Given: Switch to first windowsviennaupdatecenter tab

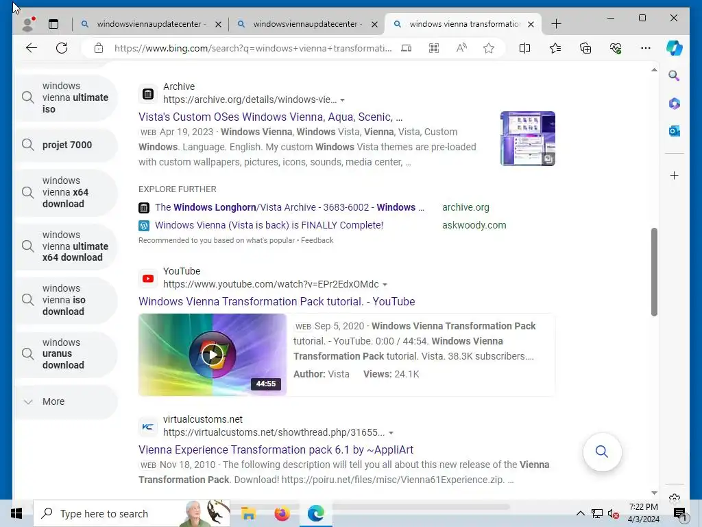Looking at the screenshot, I should pyautogui.click(x=152, y=24).
